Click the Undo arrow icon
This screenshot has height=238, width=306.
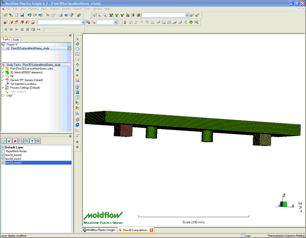[29, 15]
